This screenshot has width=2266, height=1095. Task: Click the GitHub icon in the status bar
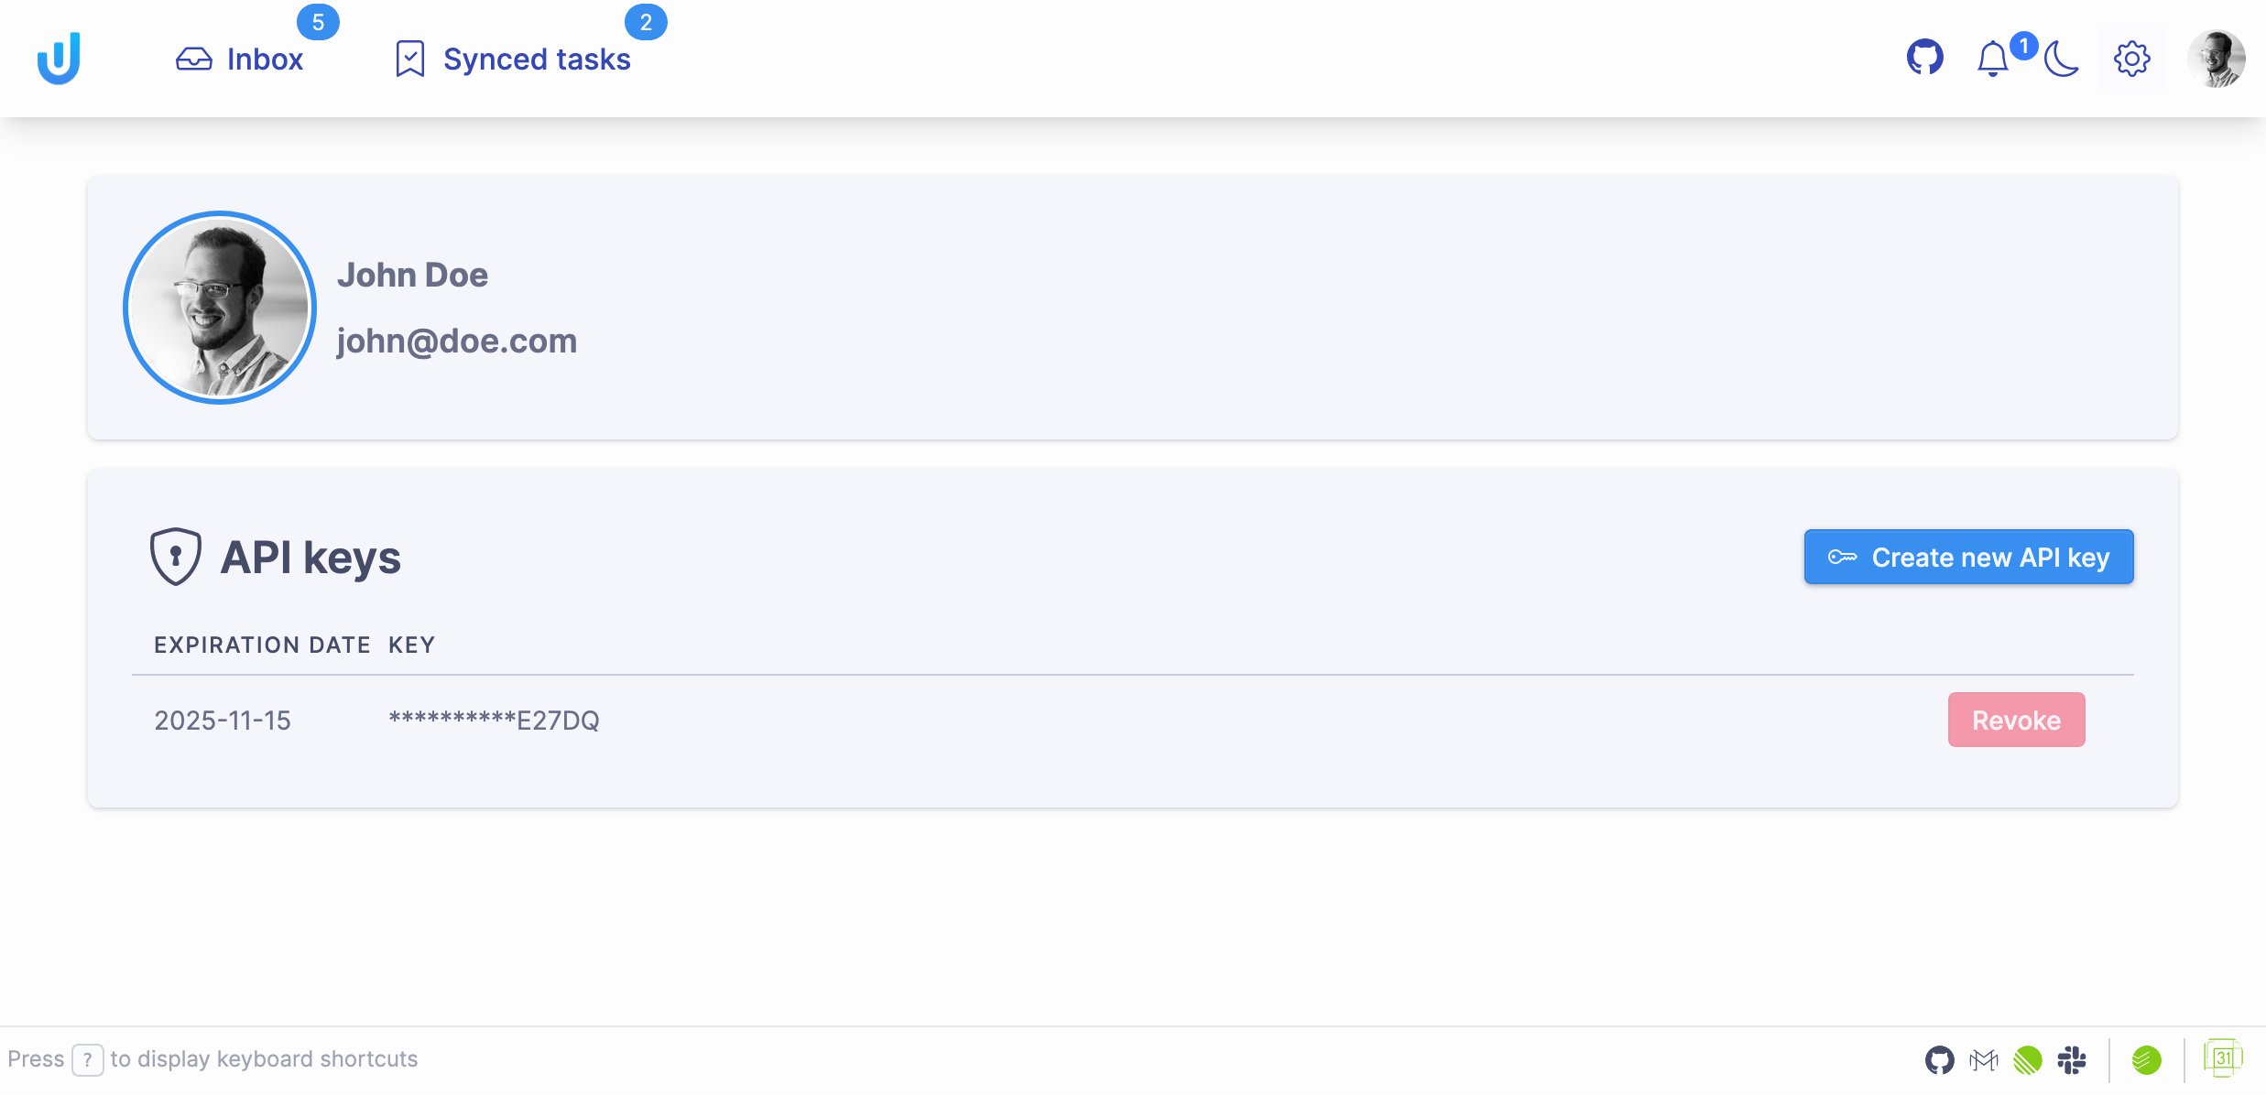tap(1942, 1059)
